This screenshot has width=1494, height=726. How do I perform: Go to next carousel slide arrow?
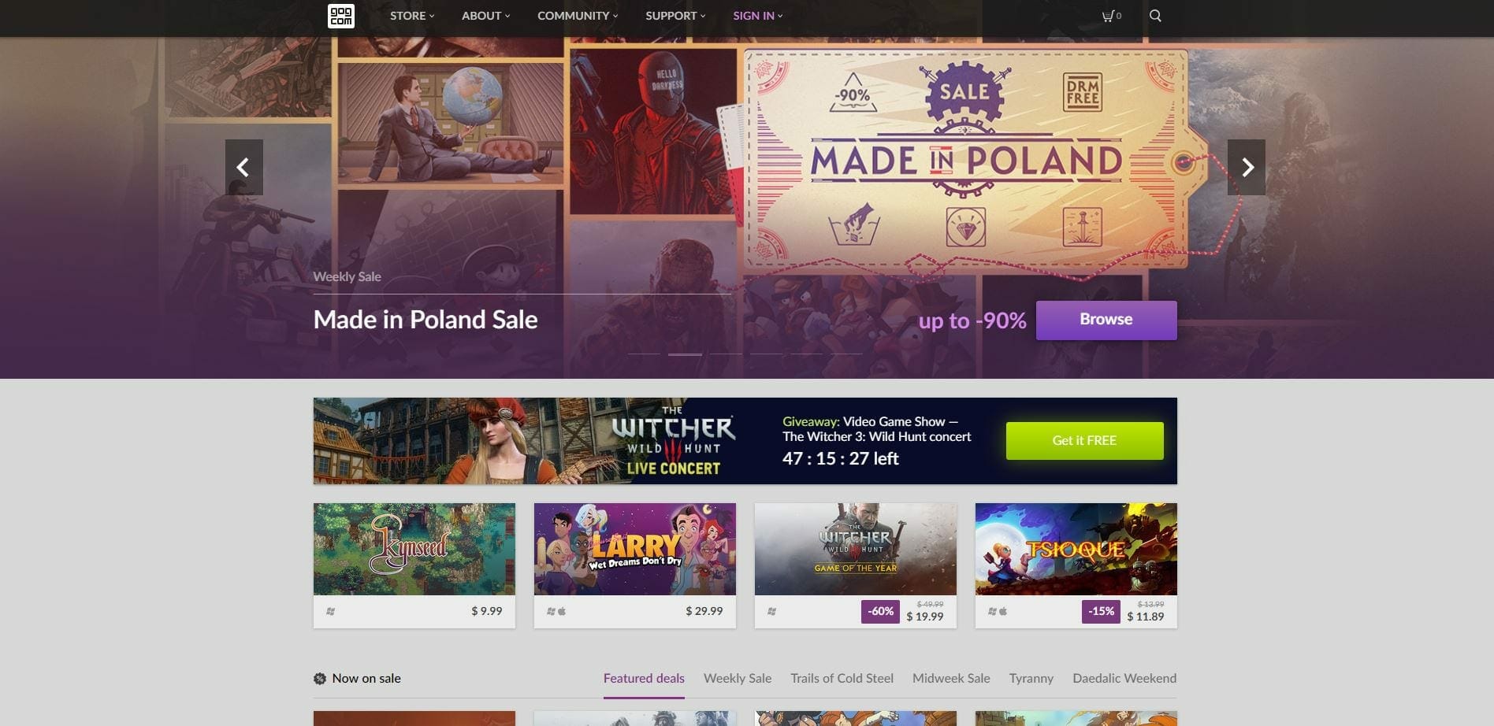click(1247, 167)
